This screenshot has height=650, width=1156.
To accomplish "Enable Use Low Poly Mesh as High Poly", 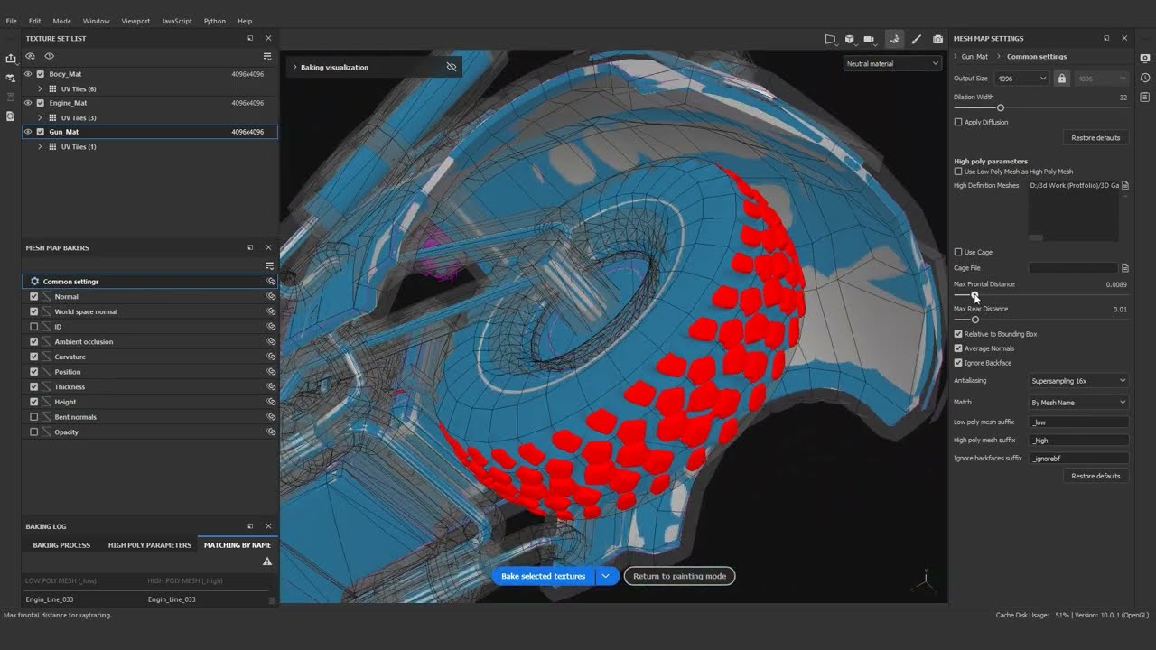I will pyautogui.click(x=958, y=172).
